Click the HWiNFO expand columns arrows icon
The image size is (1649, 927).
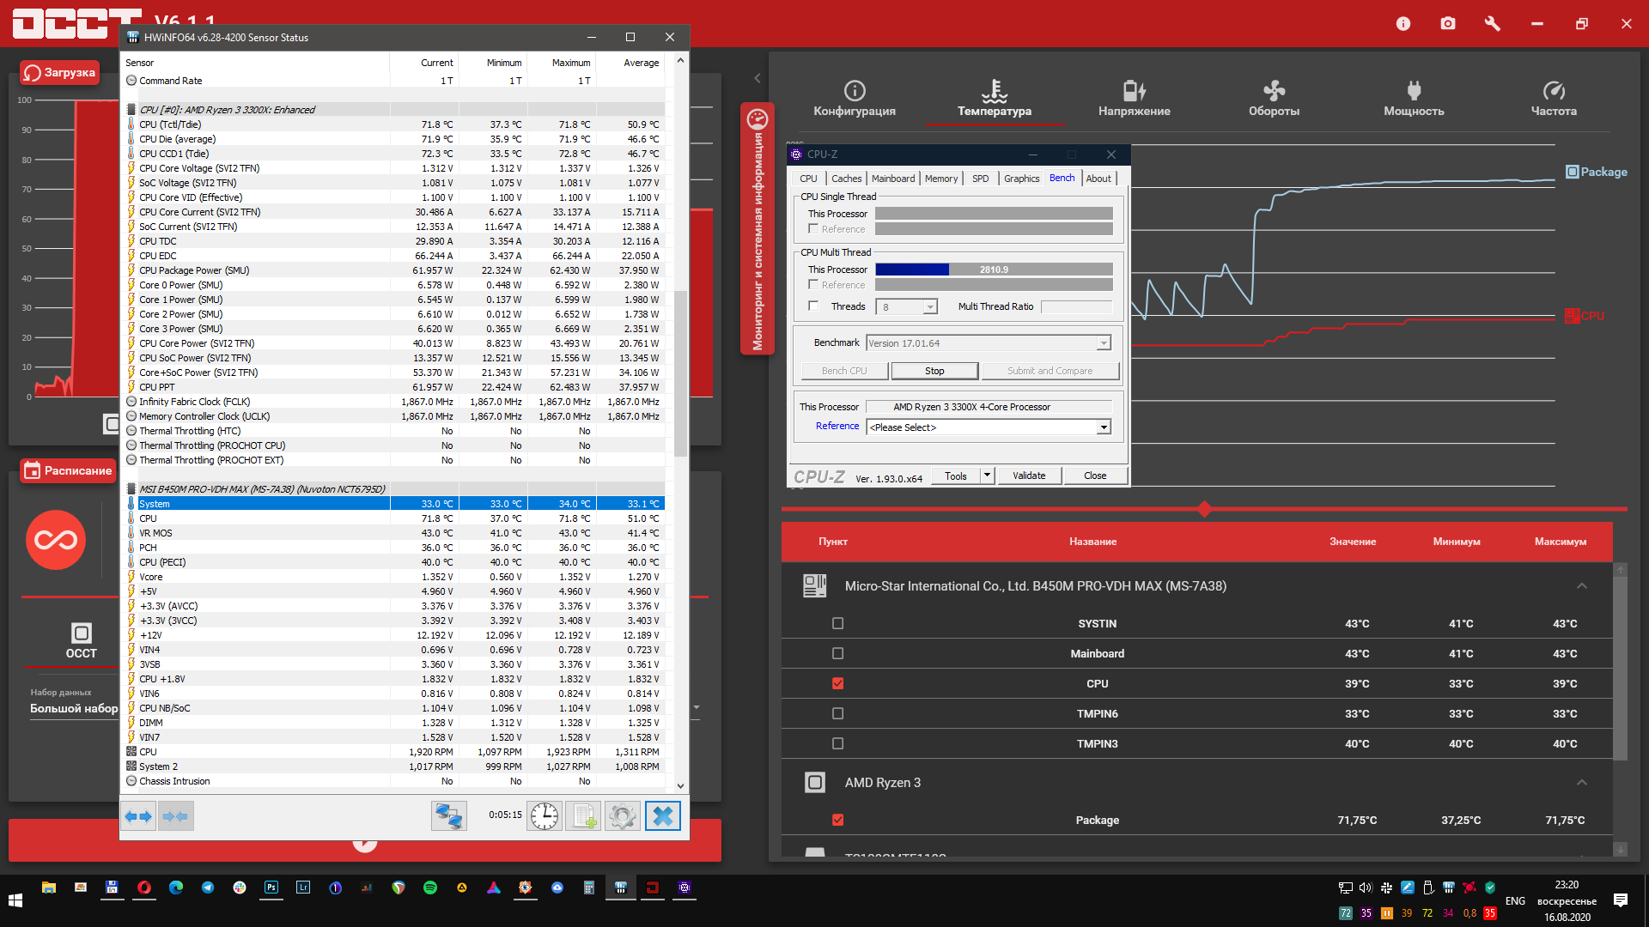tap(138, 816)
